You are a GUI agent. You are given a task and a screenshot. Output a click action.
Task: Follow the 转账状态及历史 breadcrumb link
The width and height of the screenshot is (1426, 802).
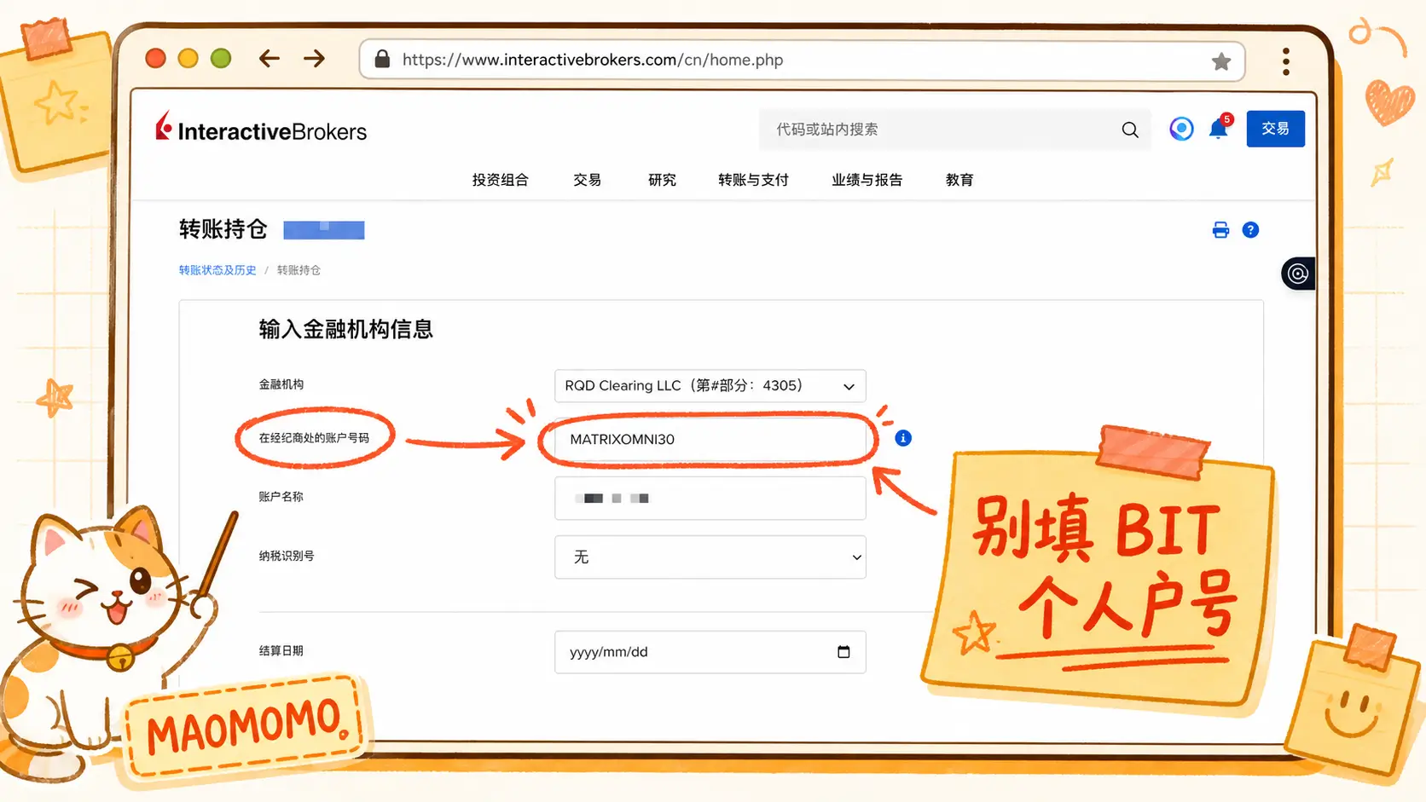217,270
